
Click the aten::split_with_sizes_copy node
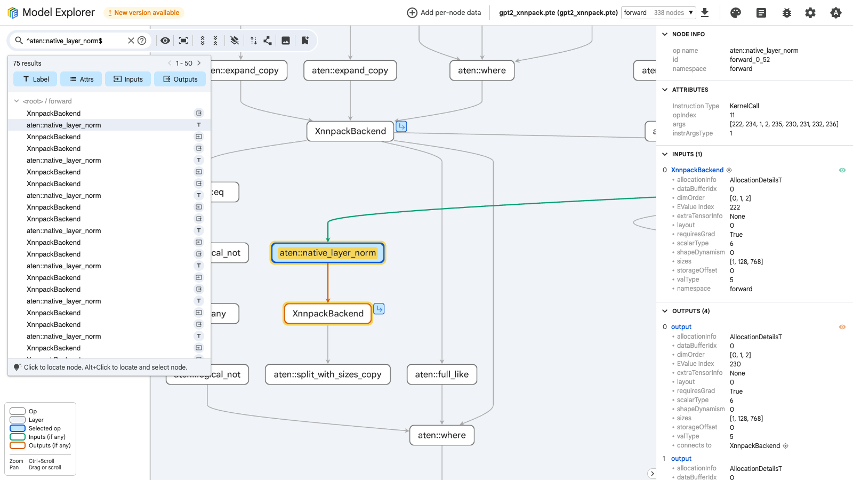click(328, 374)
